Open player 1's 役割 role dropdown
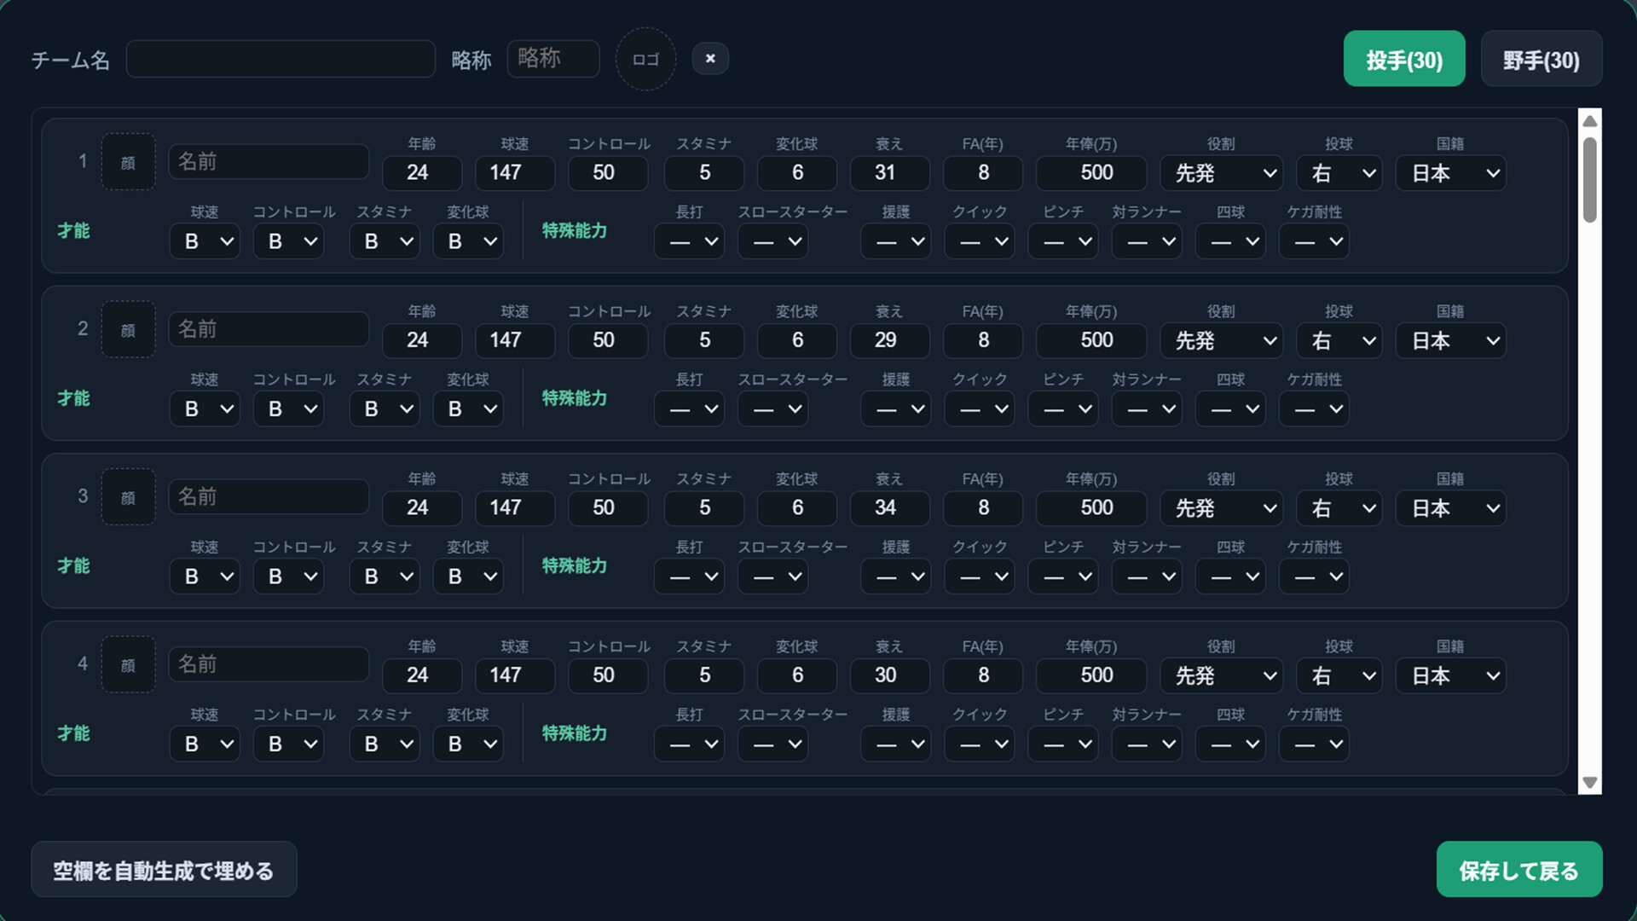 click(x=1222, y=173)
